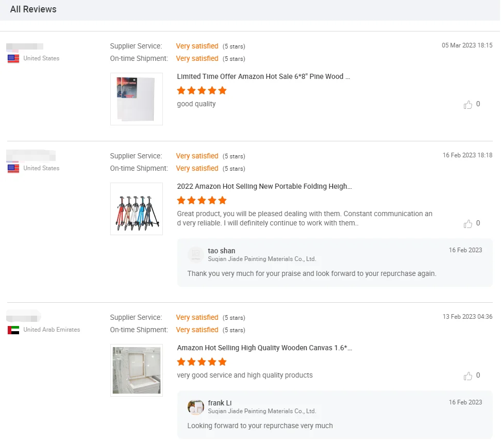Click thumbs-up on the wooden canvas review
Screen dimensions: 501x440
(468, 376)
